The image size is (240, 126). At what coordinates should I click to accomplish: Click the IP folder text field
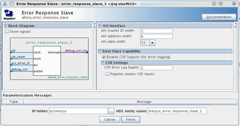(x=78, y=111)
